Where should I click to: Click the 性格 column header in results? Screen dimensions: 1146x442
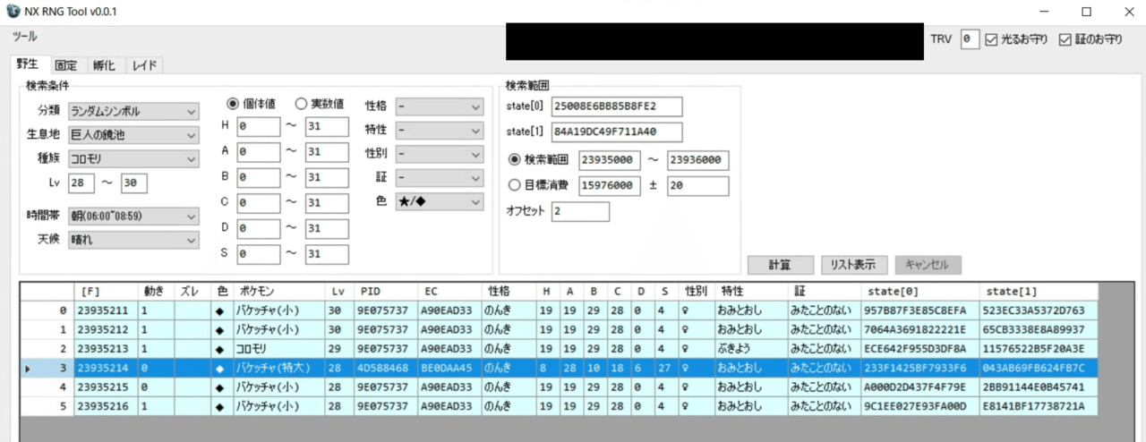click(x=509, y=292)
